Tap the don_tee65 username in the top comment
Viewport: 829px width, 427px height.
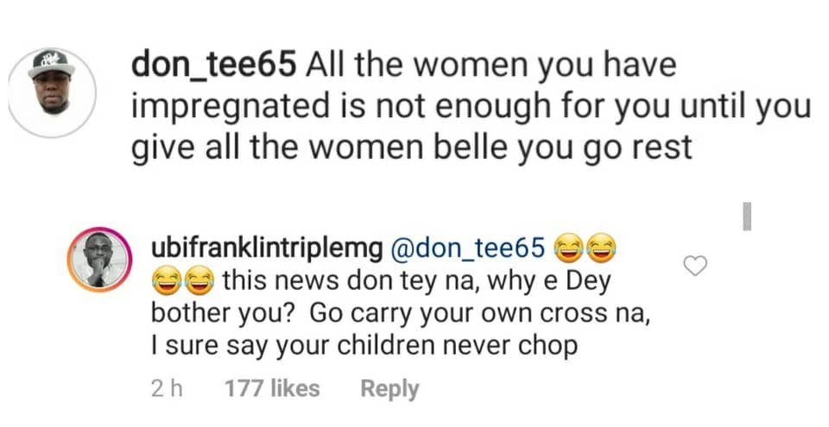212,66
